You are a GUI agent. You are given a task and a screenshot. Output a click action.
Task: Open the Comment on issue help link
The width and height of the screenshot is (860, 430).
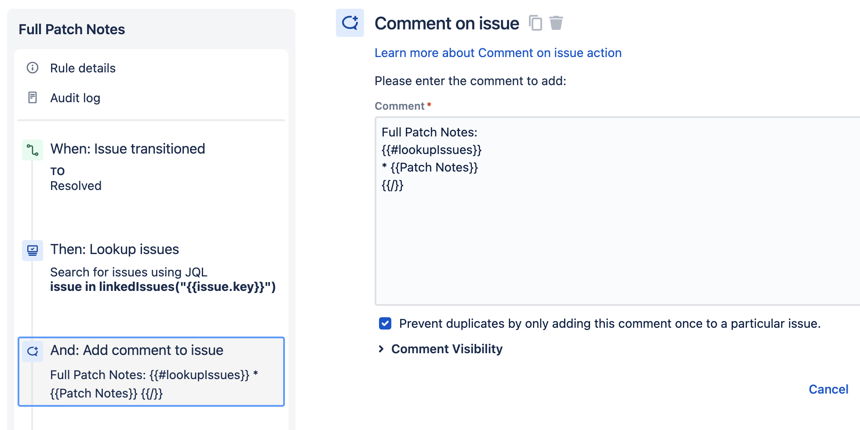pos(498,53)
